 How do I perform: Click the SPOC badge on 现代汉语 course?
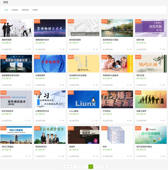click(x=138, y=57)
